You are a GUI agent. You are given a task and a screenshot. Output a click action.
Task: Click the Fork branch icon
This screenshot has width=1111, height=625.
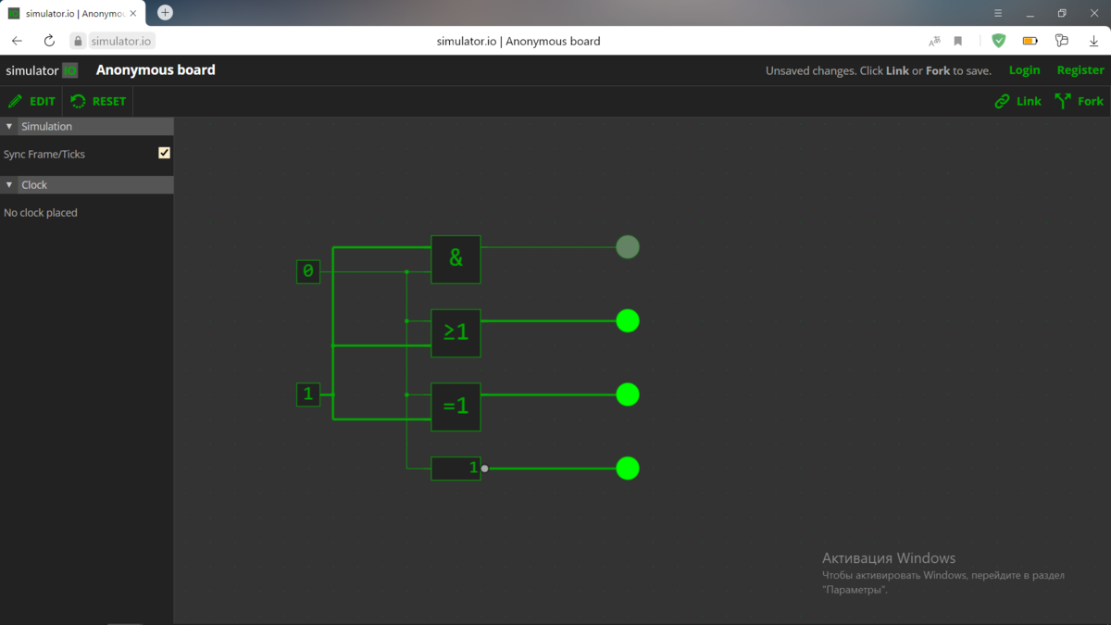(1063, 101)
